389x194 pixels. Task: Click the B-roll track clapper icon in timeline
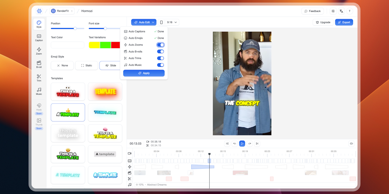pos(130,173)
